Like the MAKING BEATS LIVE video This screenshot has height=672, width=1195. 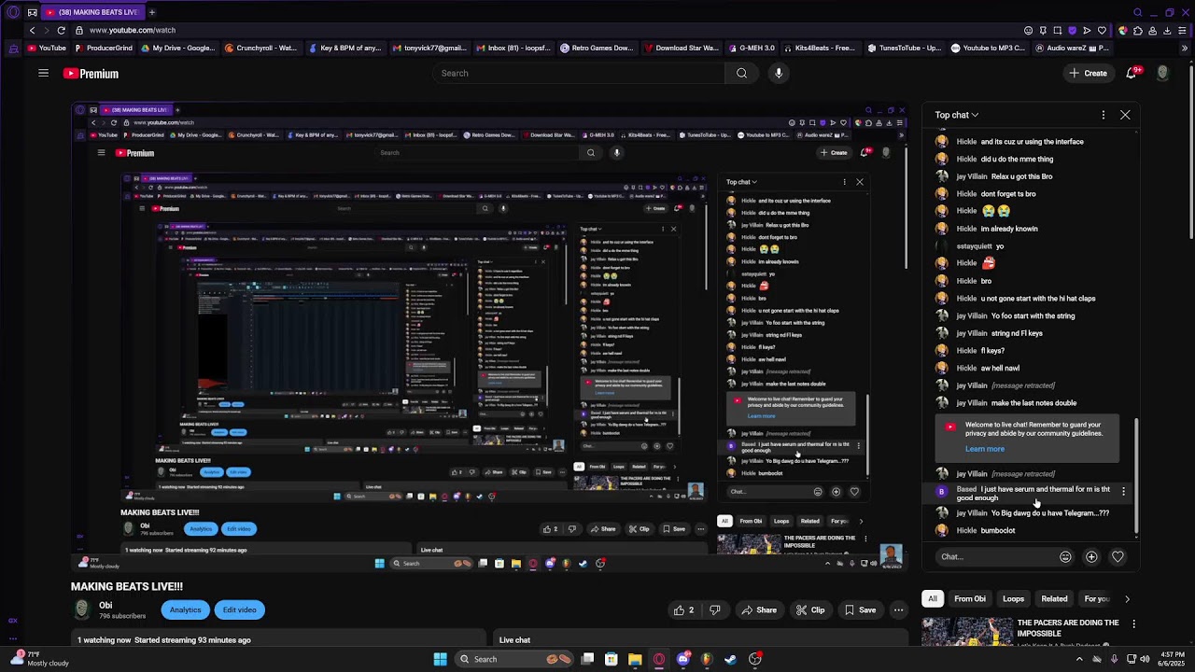click(x=684, y=610)
